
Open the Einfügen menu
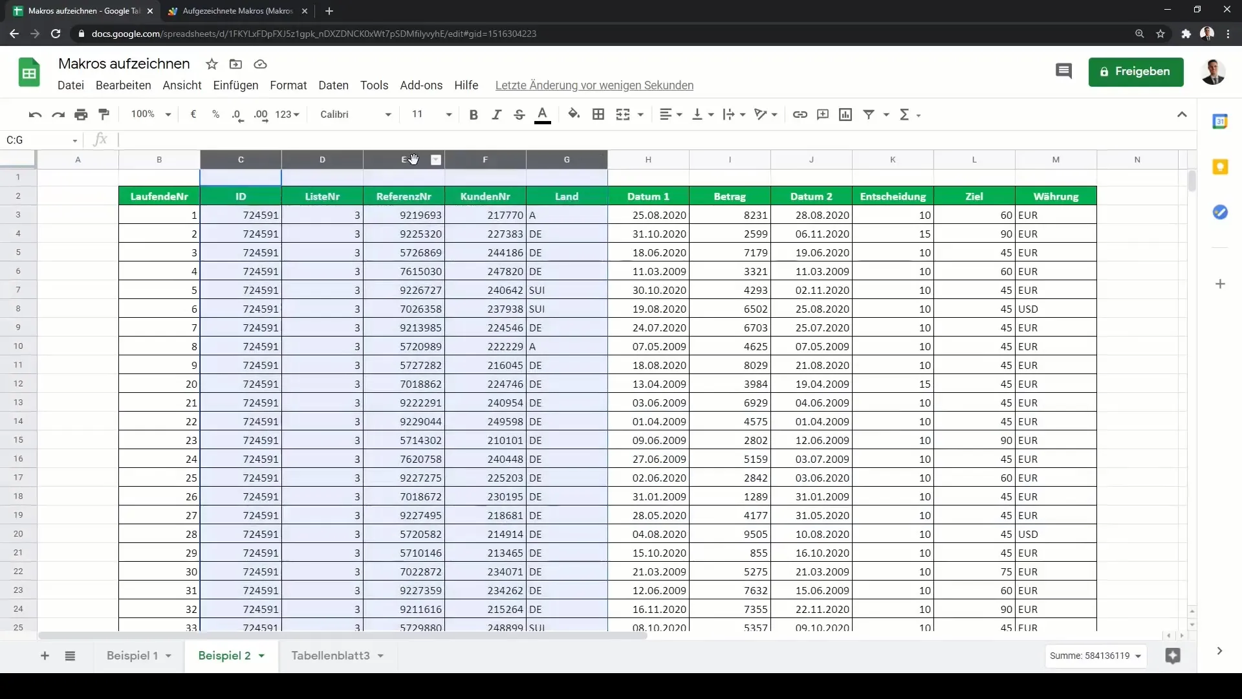(235, 85)
